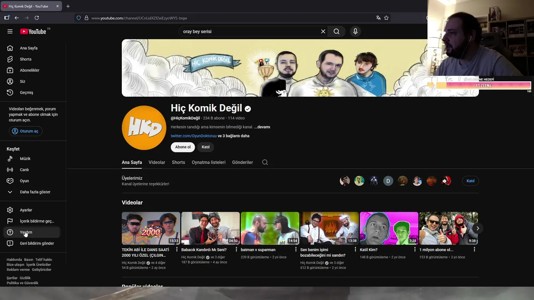Clear the search text with X
534x300 pixels.
click(x=323, y=31)
